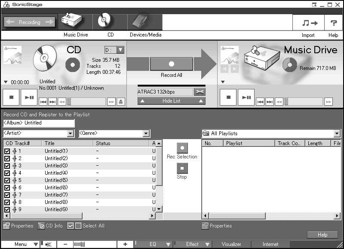Open the Visualizer
344x249 pixels.
point(231,244)
